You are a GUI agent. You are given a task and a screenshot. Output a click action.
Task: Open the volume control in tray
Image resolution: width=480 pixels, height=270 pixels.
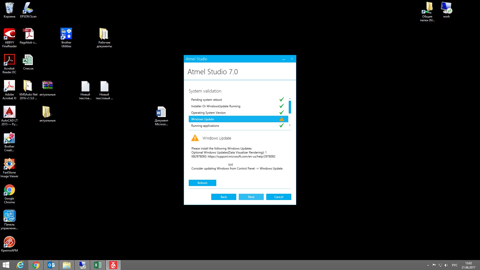tap(446, 265)
